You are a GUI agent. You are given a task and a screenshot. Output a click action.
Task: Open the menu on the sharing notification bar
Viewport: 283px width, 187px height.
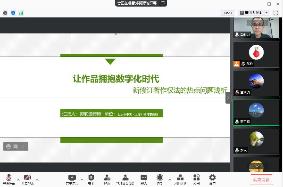[x=163, y=3]
